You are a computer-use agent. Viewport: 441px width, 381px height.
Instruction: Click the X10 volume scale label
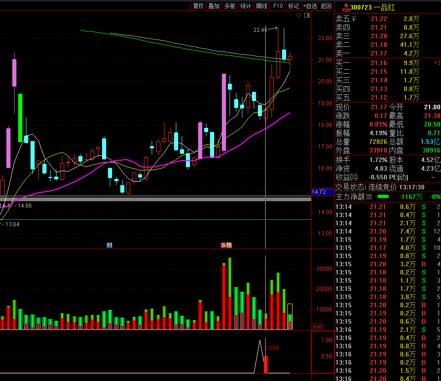point(317,327)
